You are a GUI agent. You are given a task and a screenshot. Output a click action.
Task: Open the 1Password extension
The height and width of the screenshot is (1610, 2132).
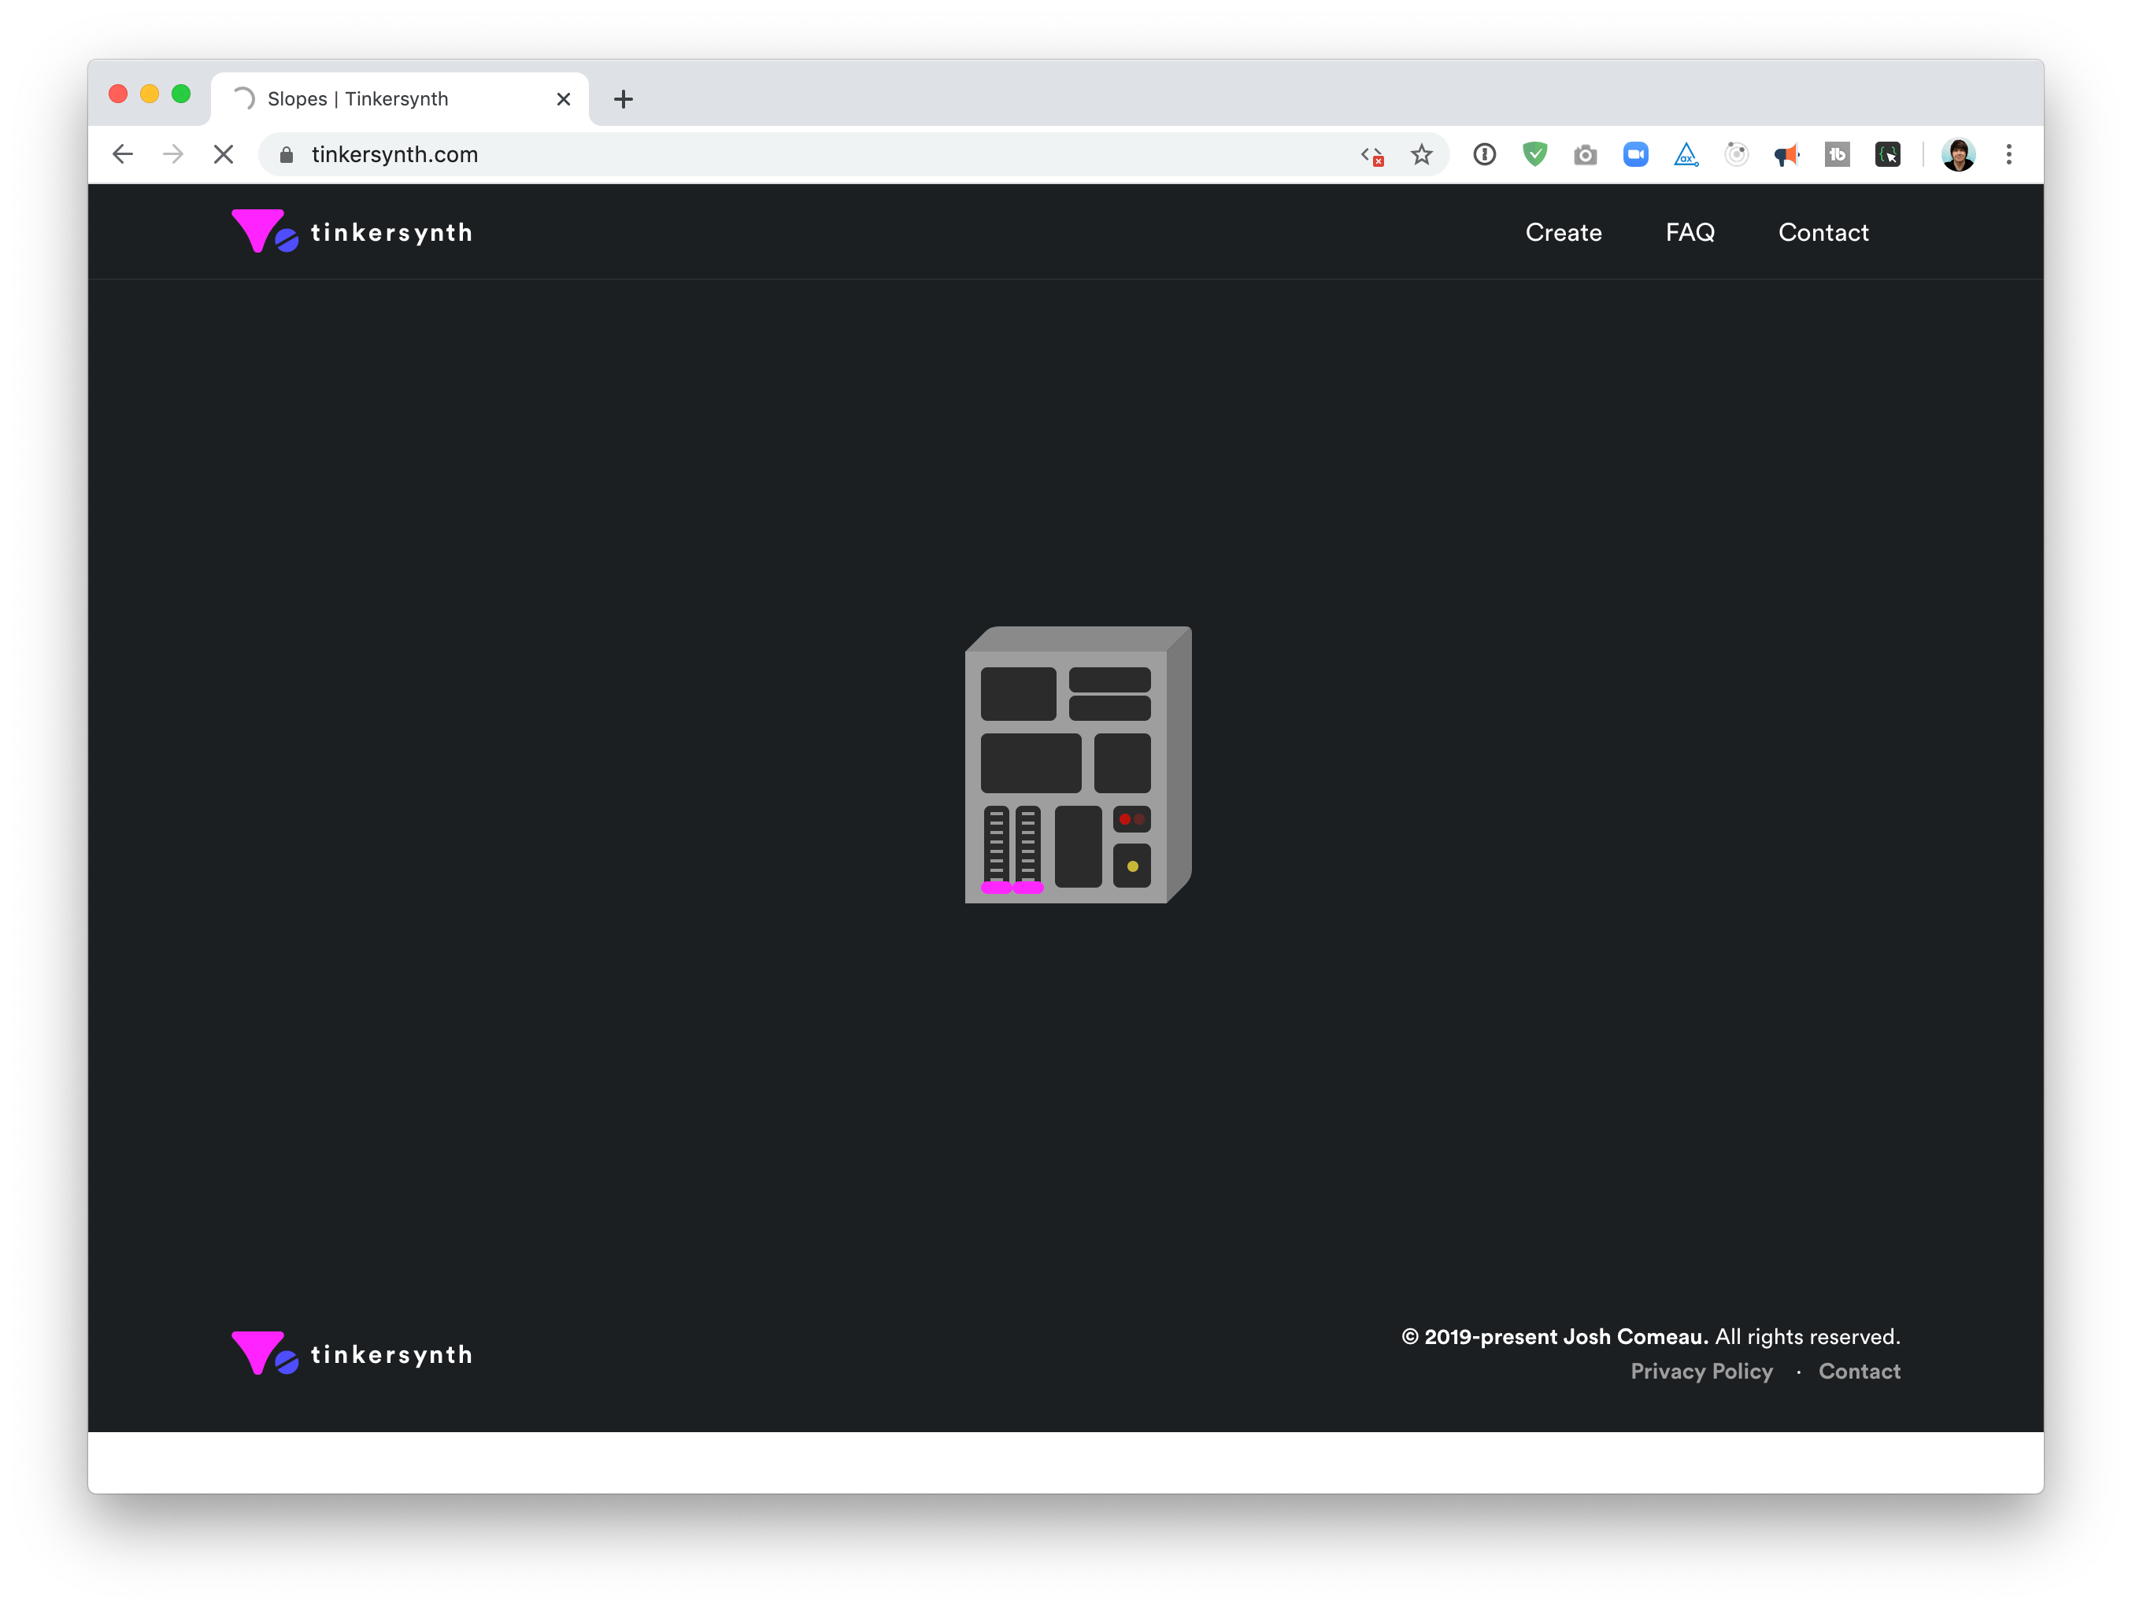(1484, 154)
